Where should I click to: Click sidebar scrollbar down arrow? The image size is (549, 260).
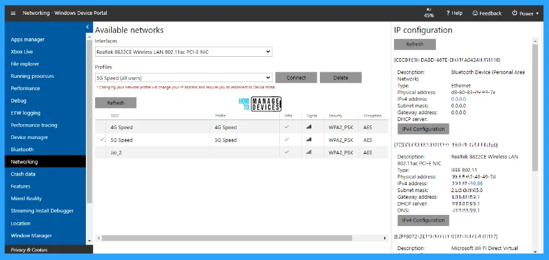point(90,241)
